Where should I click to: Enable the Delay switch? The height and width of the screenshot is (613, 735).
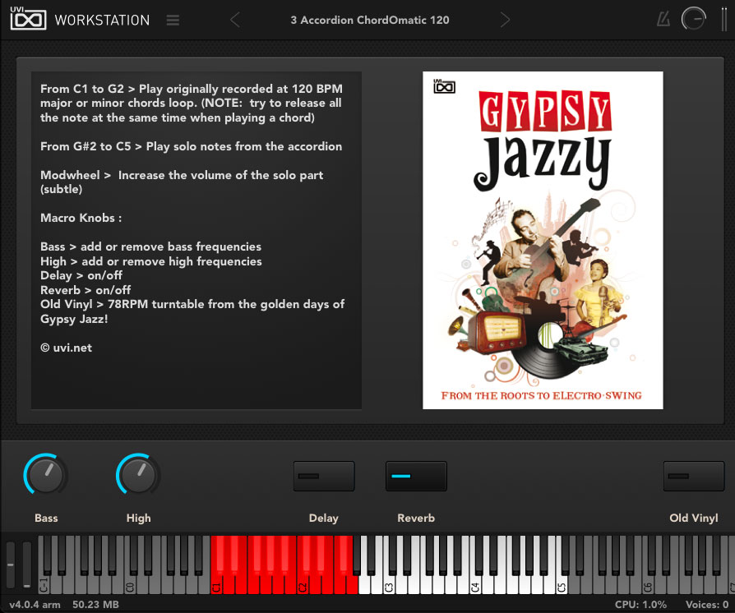coord(323,476)
